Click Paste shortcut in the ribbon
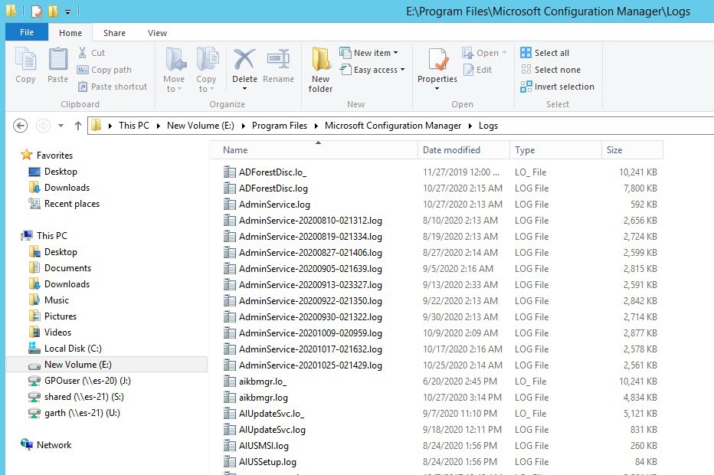Screen dimensions: 714x475 click(112, 87)
